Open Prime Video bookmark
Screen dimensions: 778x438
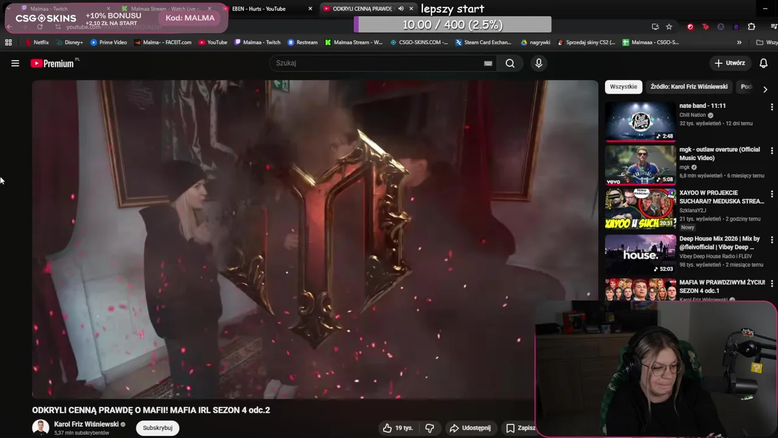pyautogui.click(x=109, y=43)
